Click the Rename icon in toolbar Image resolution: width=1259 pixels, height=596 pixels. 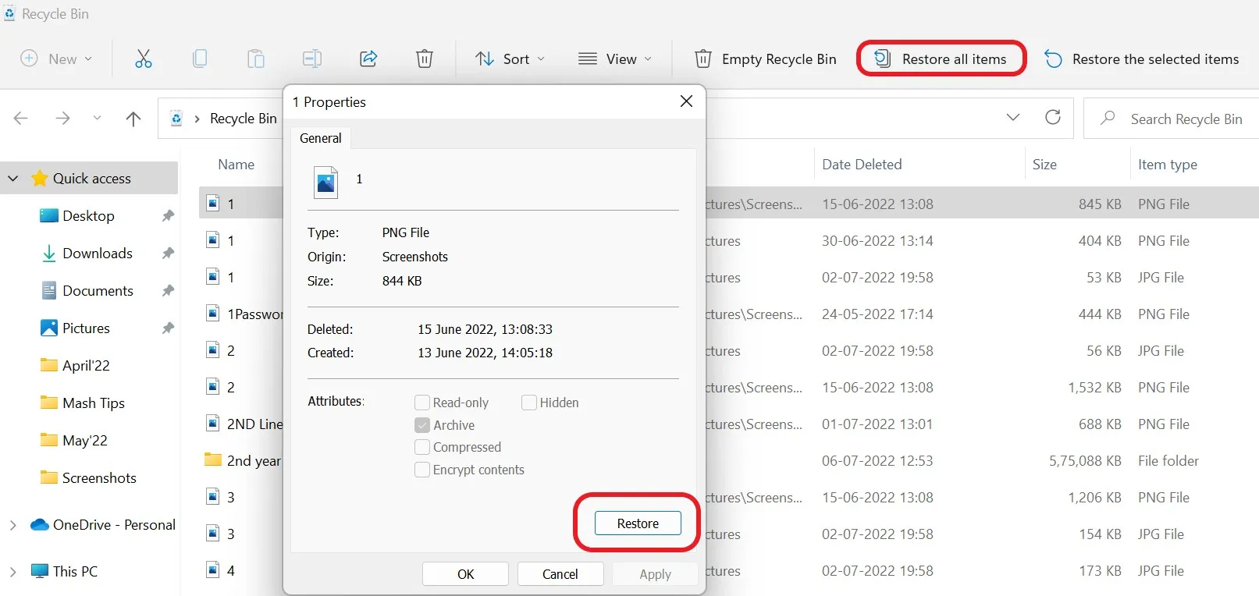point(312,59)
